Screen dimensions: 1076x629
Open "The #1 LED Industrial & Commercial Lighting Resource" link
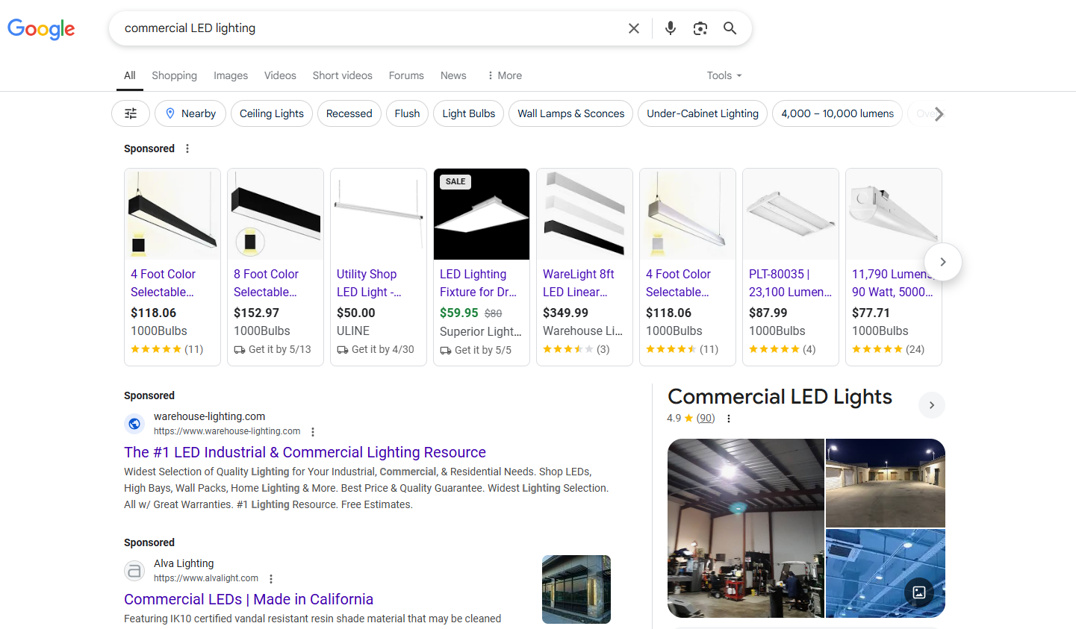(x=305, y=452)
